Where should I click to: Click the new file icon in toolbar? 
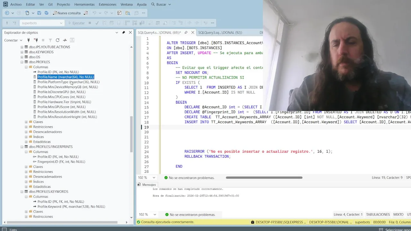27,13
